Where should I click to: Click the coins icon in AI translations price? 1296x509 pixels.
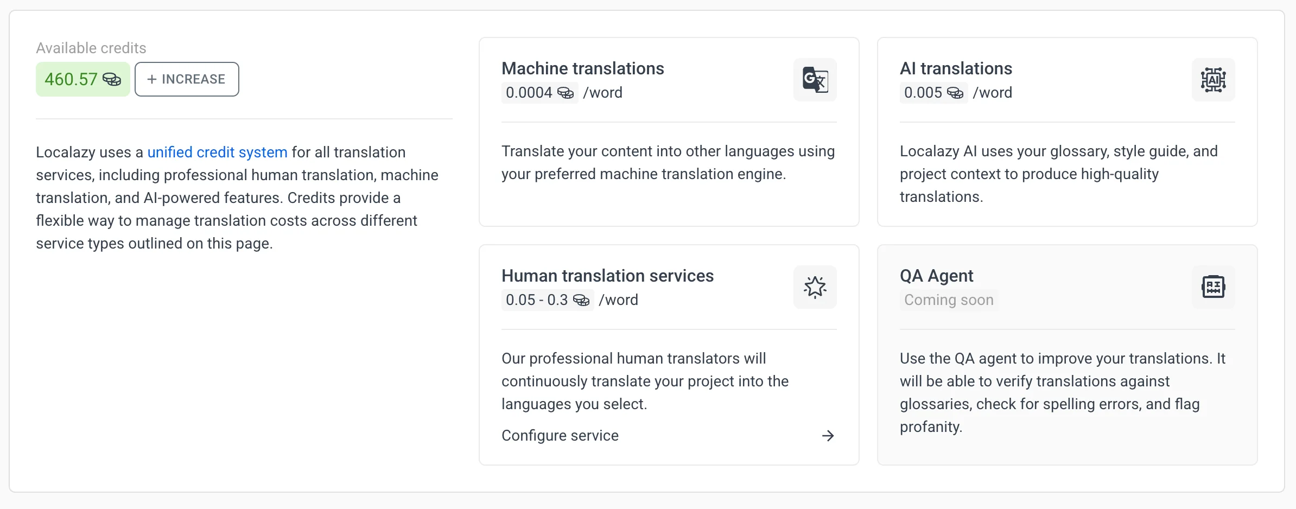pos(955,93)
